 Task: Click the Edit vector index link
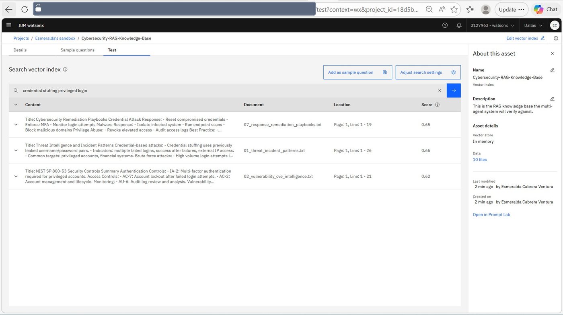click(x=522, y=38)
